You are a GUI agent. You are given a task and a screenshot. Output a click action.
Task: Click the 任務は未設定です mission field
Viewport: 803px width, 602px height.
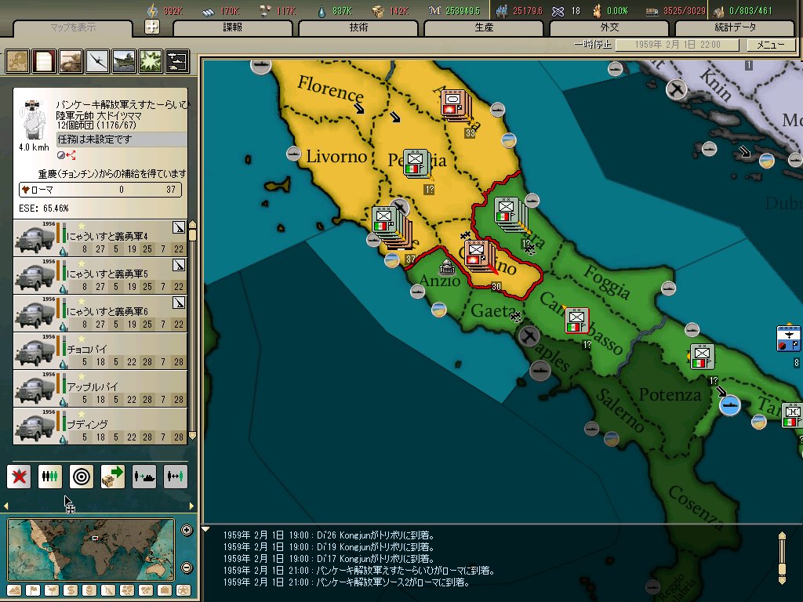pos(122,140)
